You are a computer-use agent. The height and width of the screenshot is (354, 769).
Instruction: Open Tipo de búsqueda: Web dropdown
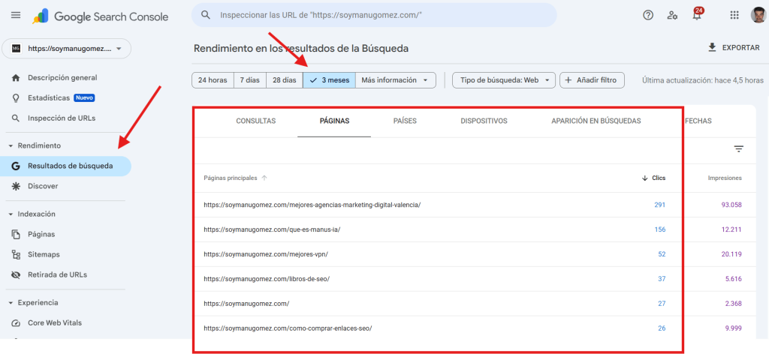[x=504, y=80]
